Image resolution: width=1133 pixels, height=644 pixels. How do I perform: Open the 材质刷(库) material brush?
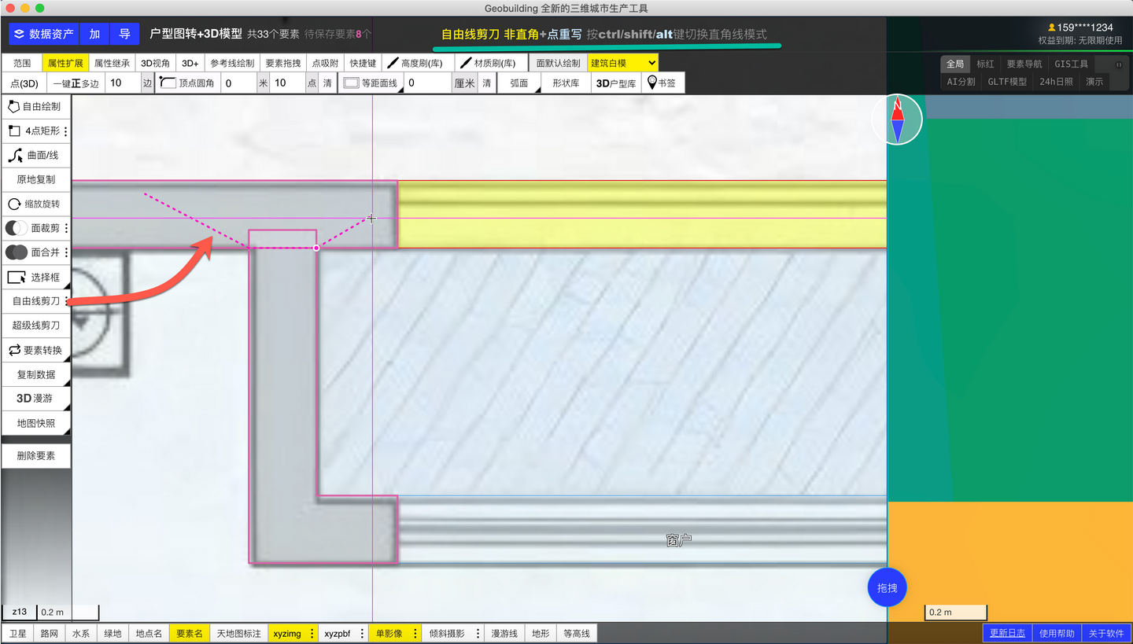pos(491,63)
